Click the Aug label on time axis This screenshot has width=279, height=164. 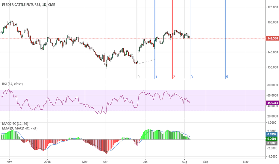click(184, 162)
